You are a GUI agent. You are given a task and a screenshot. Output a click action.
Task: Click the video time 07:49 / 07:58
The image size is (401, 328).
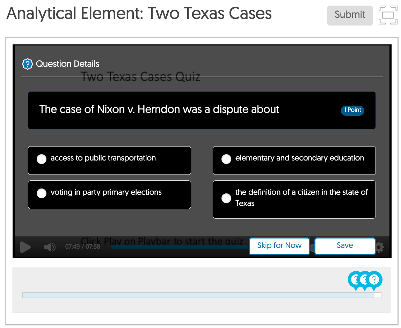coord(82,247)
